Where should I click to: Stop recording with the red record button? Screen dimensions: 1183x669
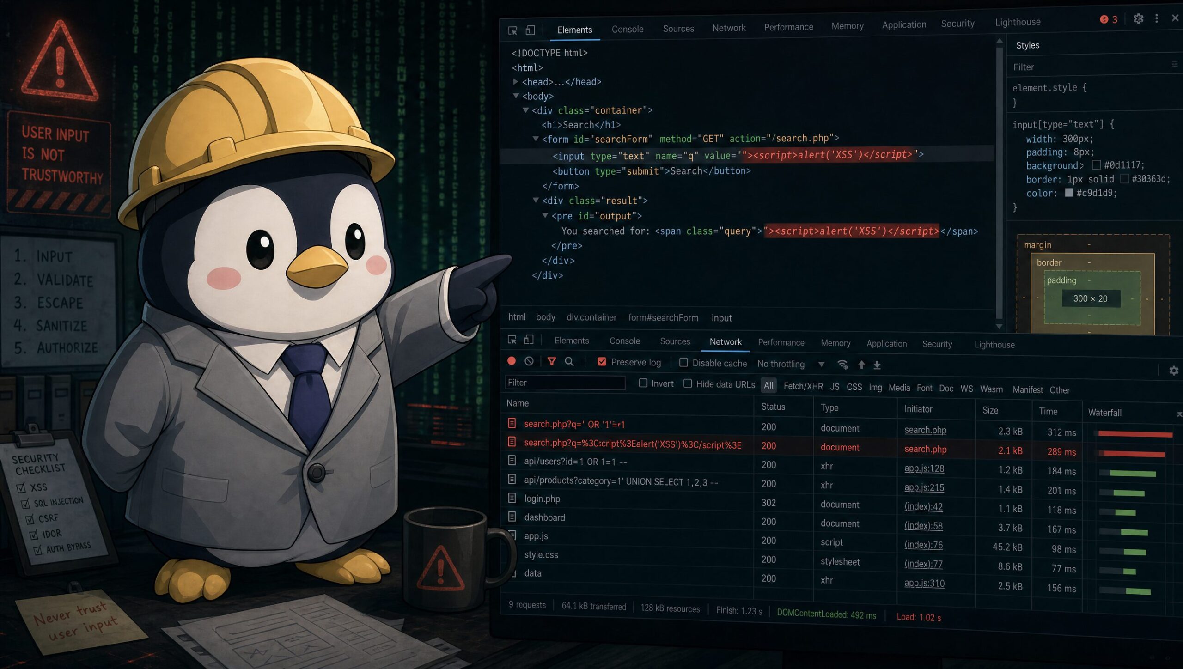tap(512, 361)
